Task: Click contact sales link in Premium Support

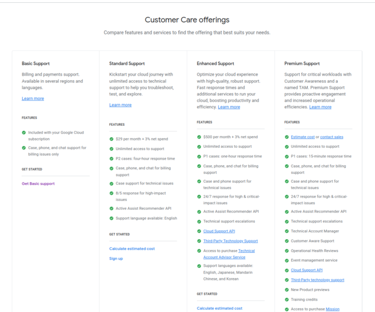Action: 332,137
